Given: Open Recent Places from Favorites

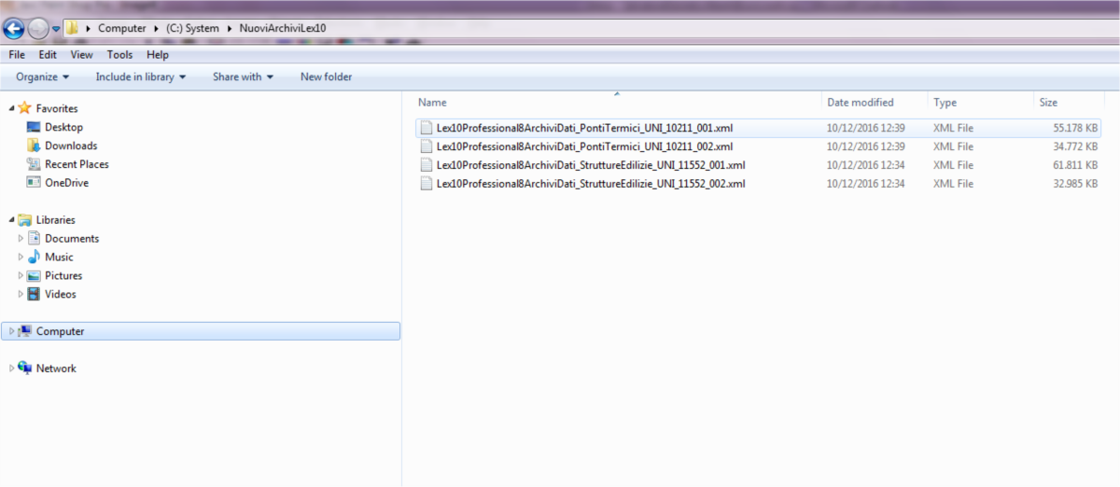Looking at the screenshot, I should click(x=77, y=164).
